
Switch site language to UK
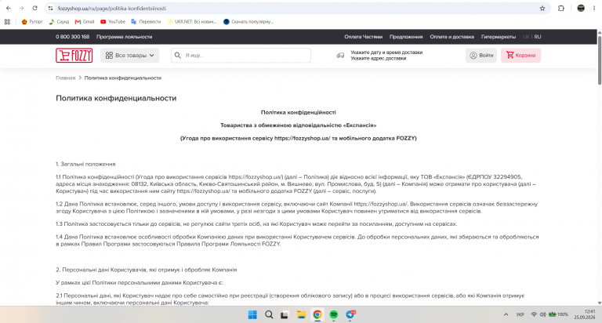click(x=526, y=37)
